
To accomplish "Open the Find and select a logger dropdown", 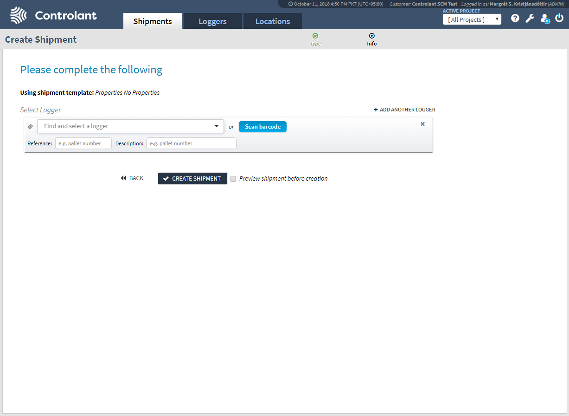I will [131, 126].
